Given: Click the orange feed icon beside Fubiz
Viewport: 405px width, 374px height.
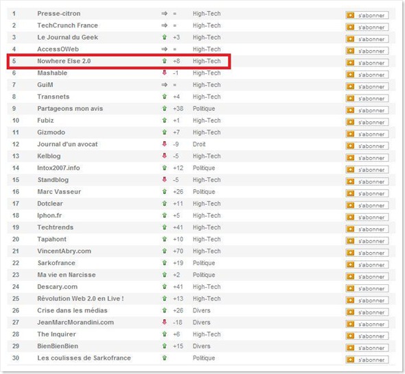Looking at the screenshot, I should click(351, 122).
